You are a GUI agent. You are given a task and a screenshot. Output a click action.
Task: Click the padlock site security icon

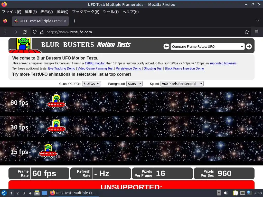pyautogui.click(x=42, y=32)
